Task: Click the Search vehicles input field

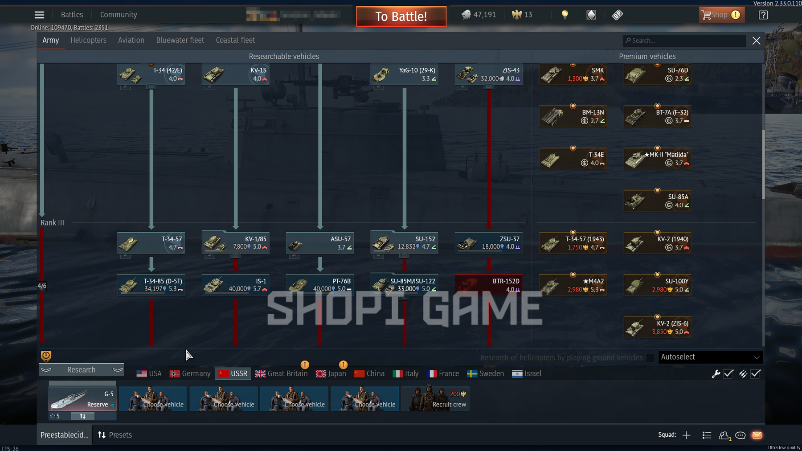Action: [x=684, y=41]
